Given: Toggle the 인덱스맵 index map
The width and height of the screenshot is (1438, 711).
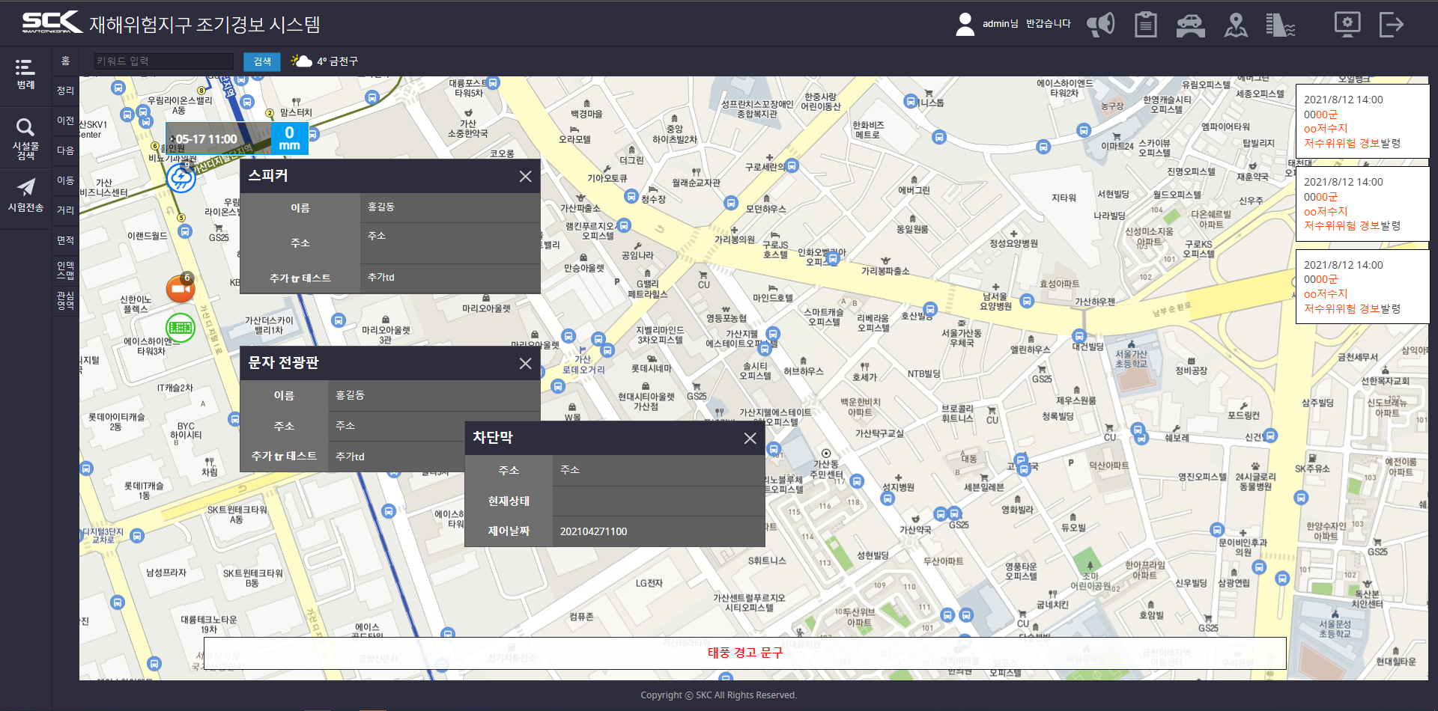Looking at the screenshot, I should tap(66, 269).
